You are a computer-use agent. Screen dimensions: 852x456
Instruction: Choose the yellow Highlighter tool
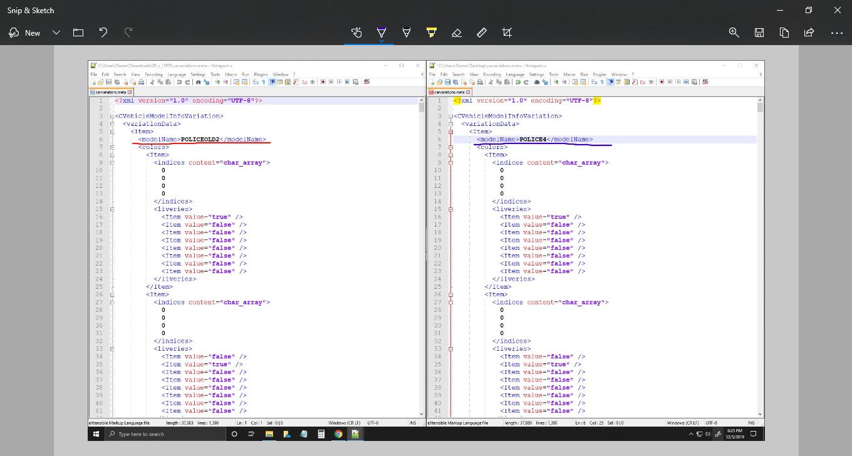pyautogui.click(x=432, y=33)
